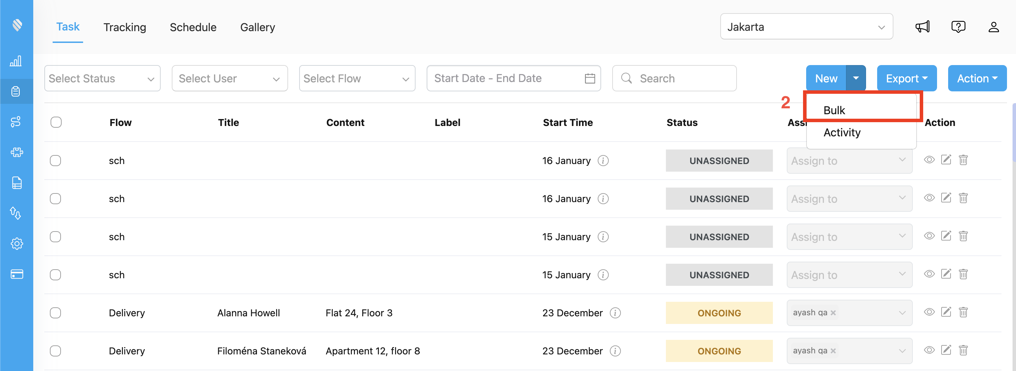The image size is (1016, 371).
Task: Select the up-down transfer arrows icon
Action: 17,213
